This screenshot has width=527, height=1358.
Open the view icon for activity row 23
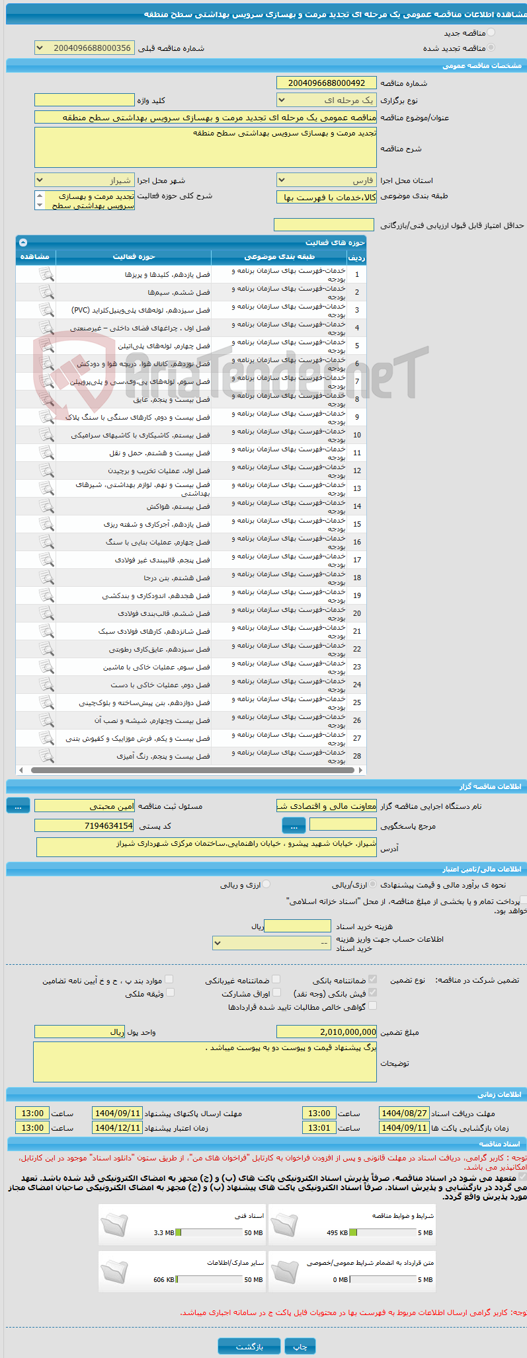click(x=46, y=667)
